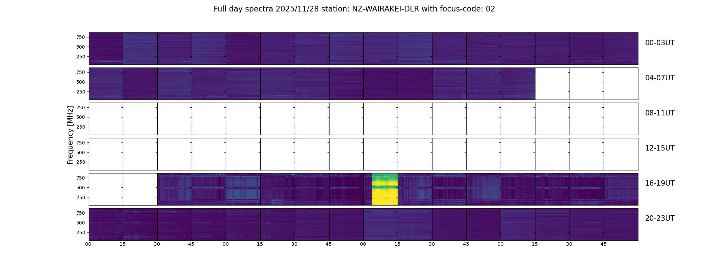This screenshot has height=270, width=709.
Task: Click the first empty panel in the 08-11UT row
Action: point(106,119)
